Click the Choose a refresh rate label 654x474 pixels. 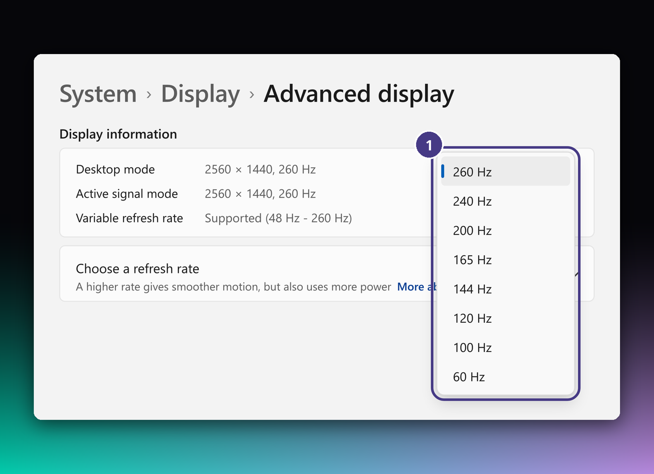[x=137, y=269]
